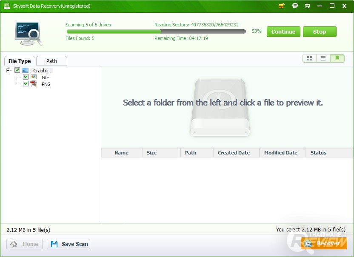Stop the drive scan
354x257 pixels.
point(320,31)
